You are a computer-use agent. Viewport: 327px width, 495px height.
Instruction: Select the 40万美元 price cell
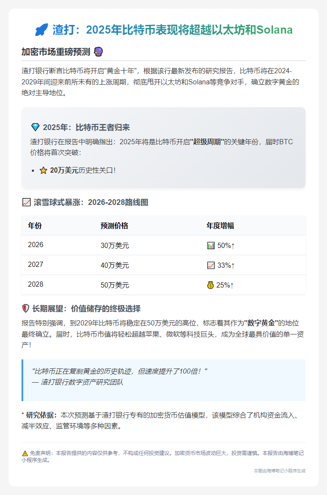pos(114,265)
